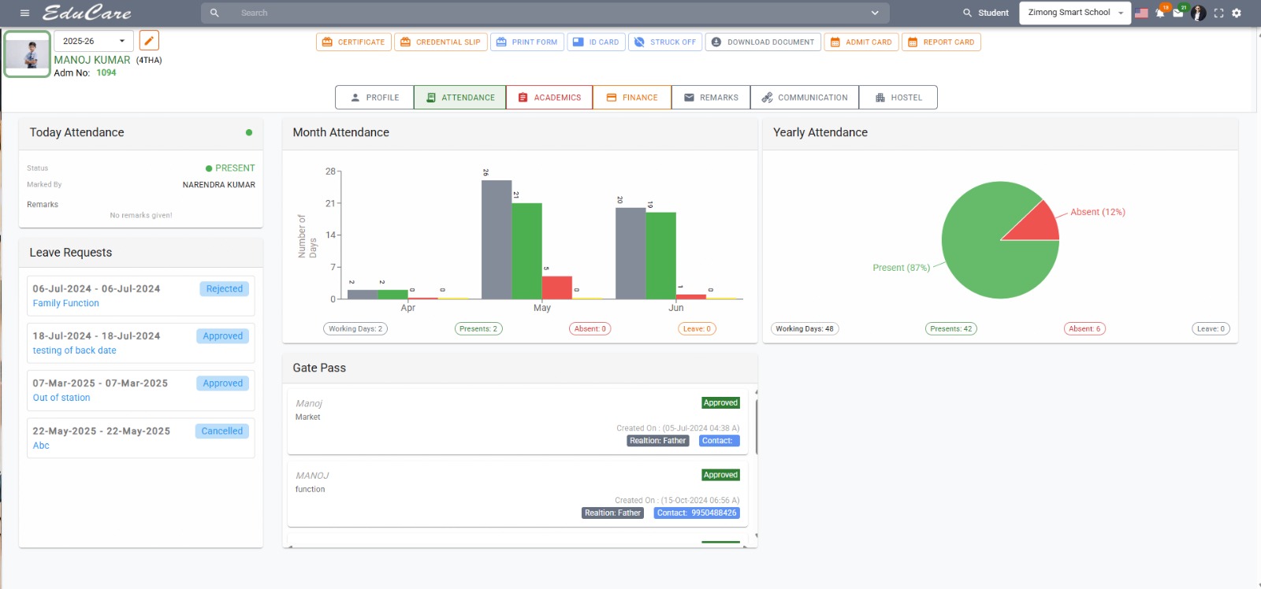This screenshot has width=1261, height=589.
Task: Click the Gate Pass list scrollbar
Action: click(x=756, y=427)
